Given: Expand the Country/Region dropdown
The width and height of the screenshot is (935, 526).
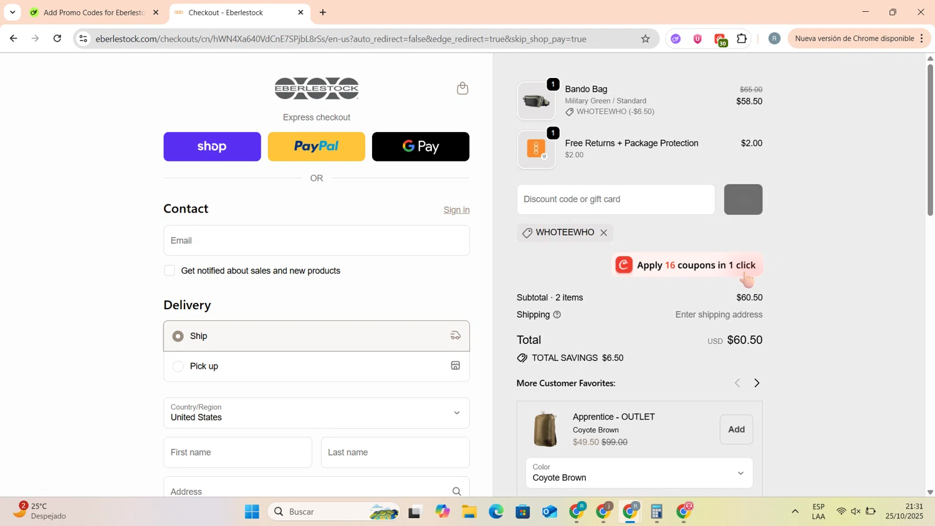Looking at the screenshot, I should click(x=316, y=413).
